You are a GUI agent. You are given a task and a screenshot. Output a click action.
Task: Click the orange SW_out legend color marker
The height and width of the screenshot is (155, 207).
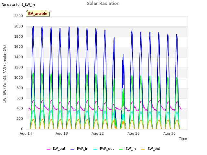(x=143, y=149)
